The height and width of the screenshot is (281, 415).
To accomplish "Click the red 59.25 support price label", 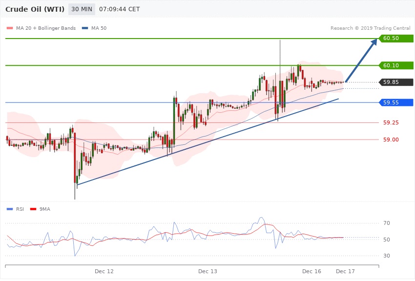I will coord(391,122).
